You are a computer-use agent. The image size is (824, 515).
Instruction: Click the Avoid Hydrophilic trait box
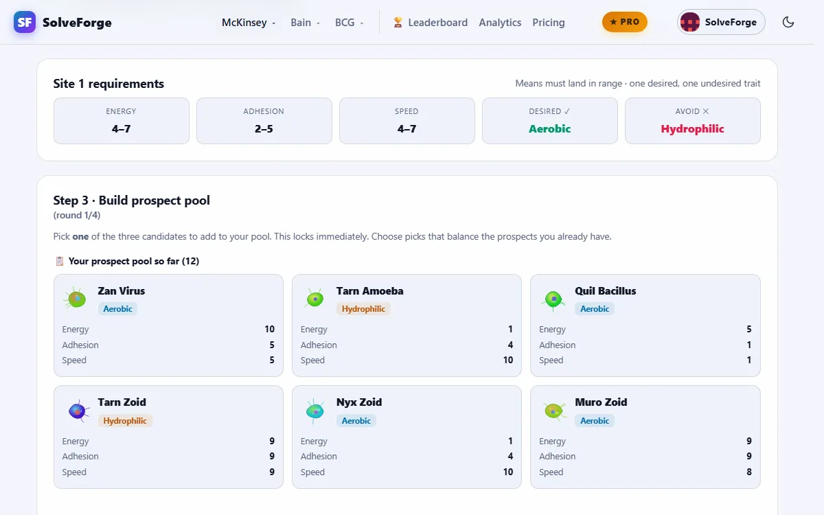[x=693, y=121]
